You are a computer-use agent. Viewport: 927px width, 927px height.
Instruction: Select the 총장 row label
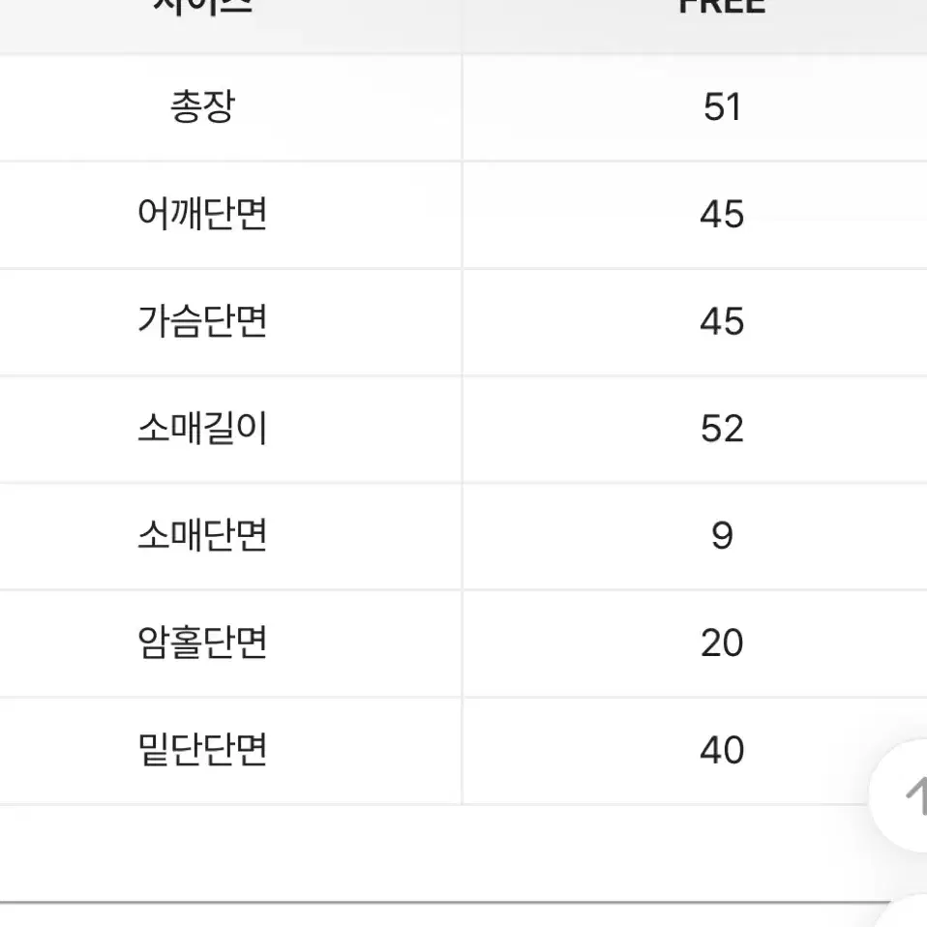click(203, 107)
